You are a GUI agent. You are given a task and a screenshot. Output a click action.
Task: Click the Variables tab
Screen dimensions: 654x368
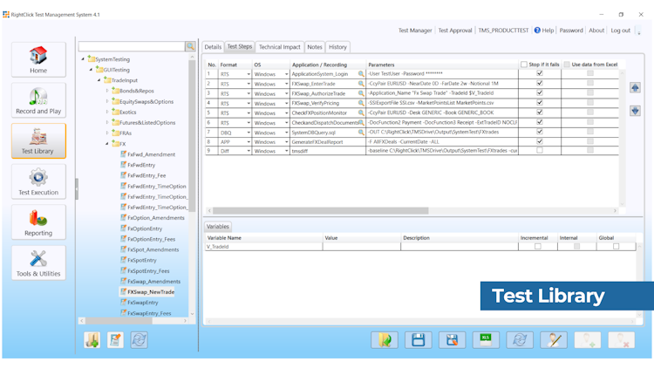(218, 227)
